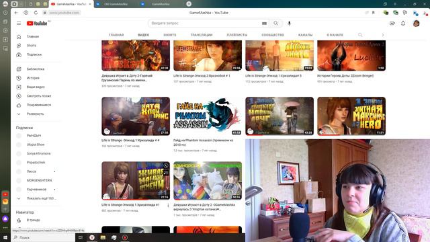
Task: Open the Doom Bringer Lucifer video thumbnail
Action: click(351, 56)
